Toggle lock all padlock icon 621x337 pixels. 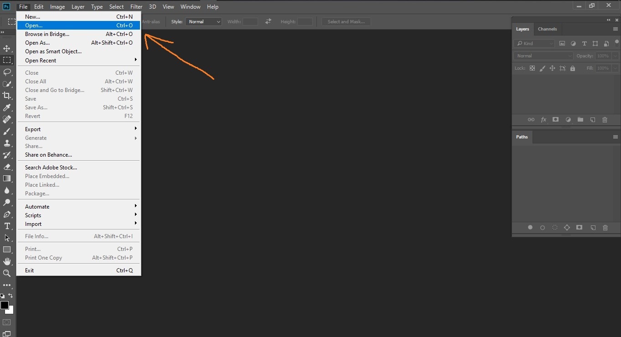[x=573, y=68]
